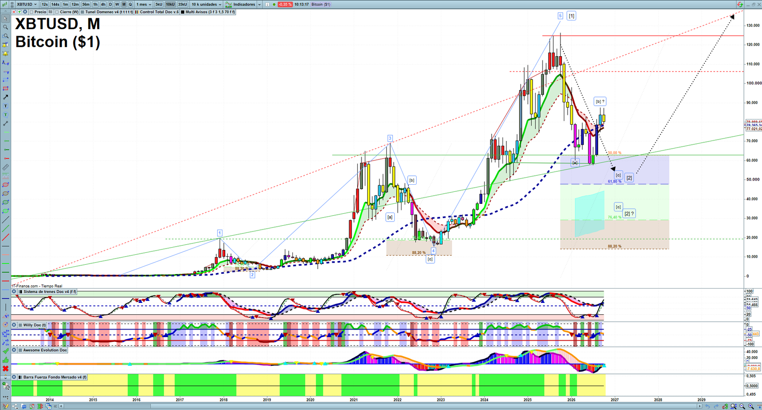762x410 pixels.
Task: Switch to the Q quarterly timeframe
Action: point(130,4)
